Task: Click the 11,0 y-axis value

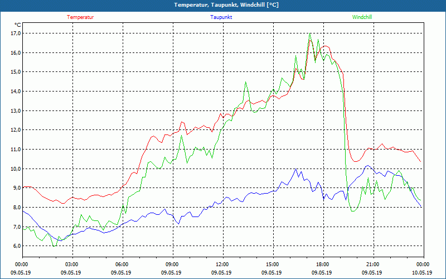Action: pyautogui.click(x=16, y=149)
